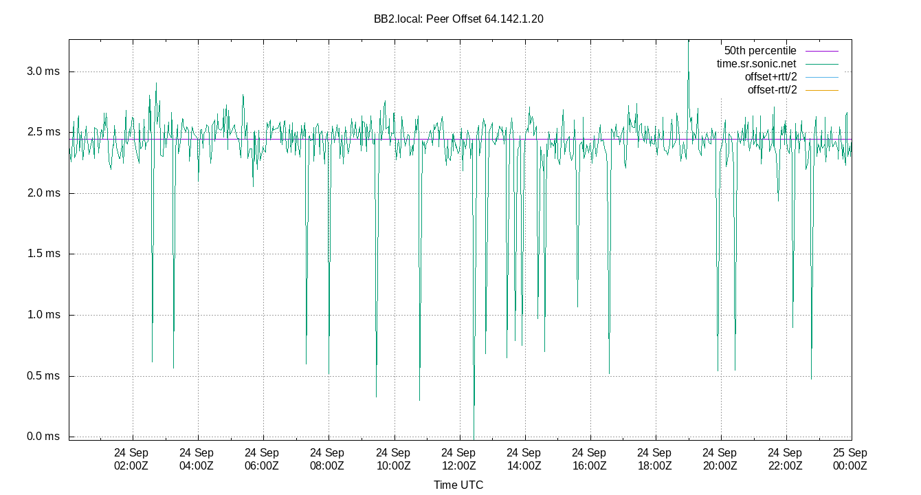
Task: Click the '24 Sep 18:00Z' x-axis label
Action: point(654,459)
